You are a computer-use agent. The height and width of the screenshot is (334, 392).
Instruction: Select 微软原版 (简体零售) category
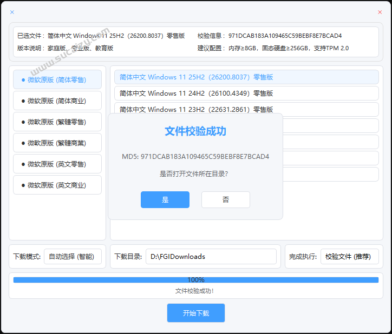coord(57,79)
